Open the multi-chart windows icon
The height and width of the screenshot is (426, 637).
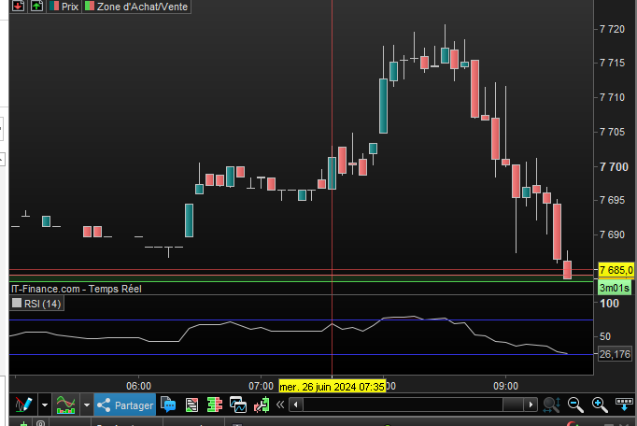click(x=238, y=405)
